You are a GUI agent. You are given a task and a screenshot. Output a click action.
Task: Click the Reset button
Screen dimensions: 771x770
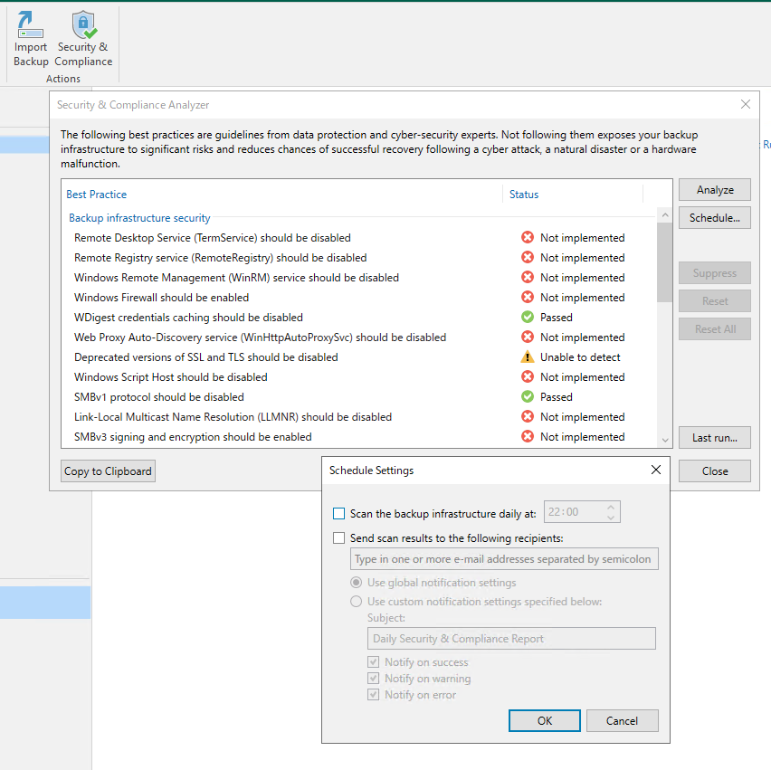pyautogui.click(x=715, y=301)
